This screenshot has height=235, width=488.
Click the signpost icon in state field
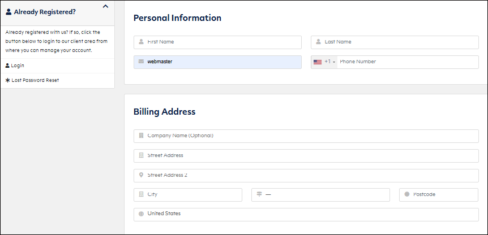[259, 194]
